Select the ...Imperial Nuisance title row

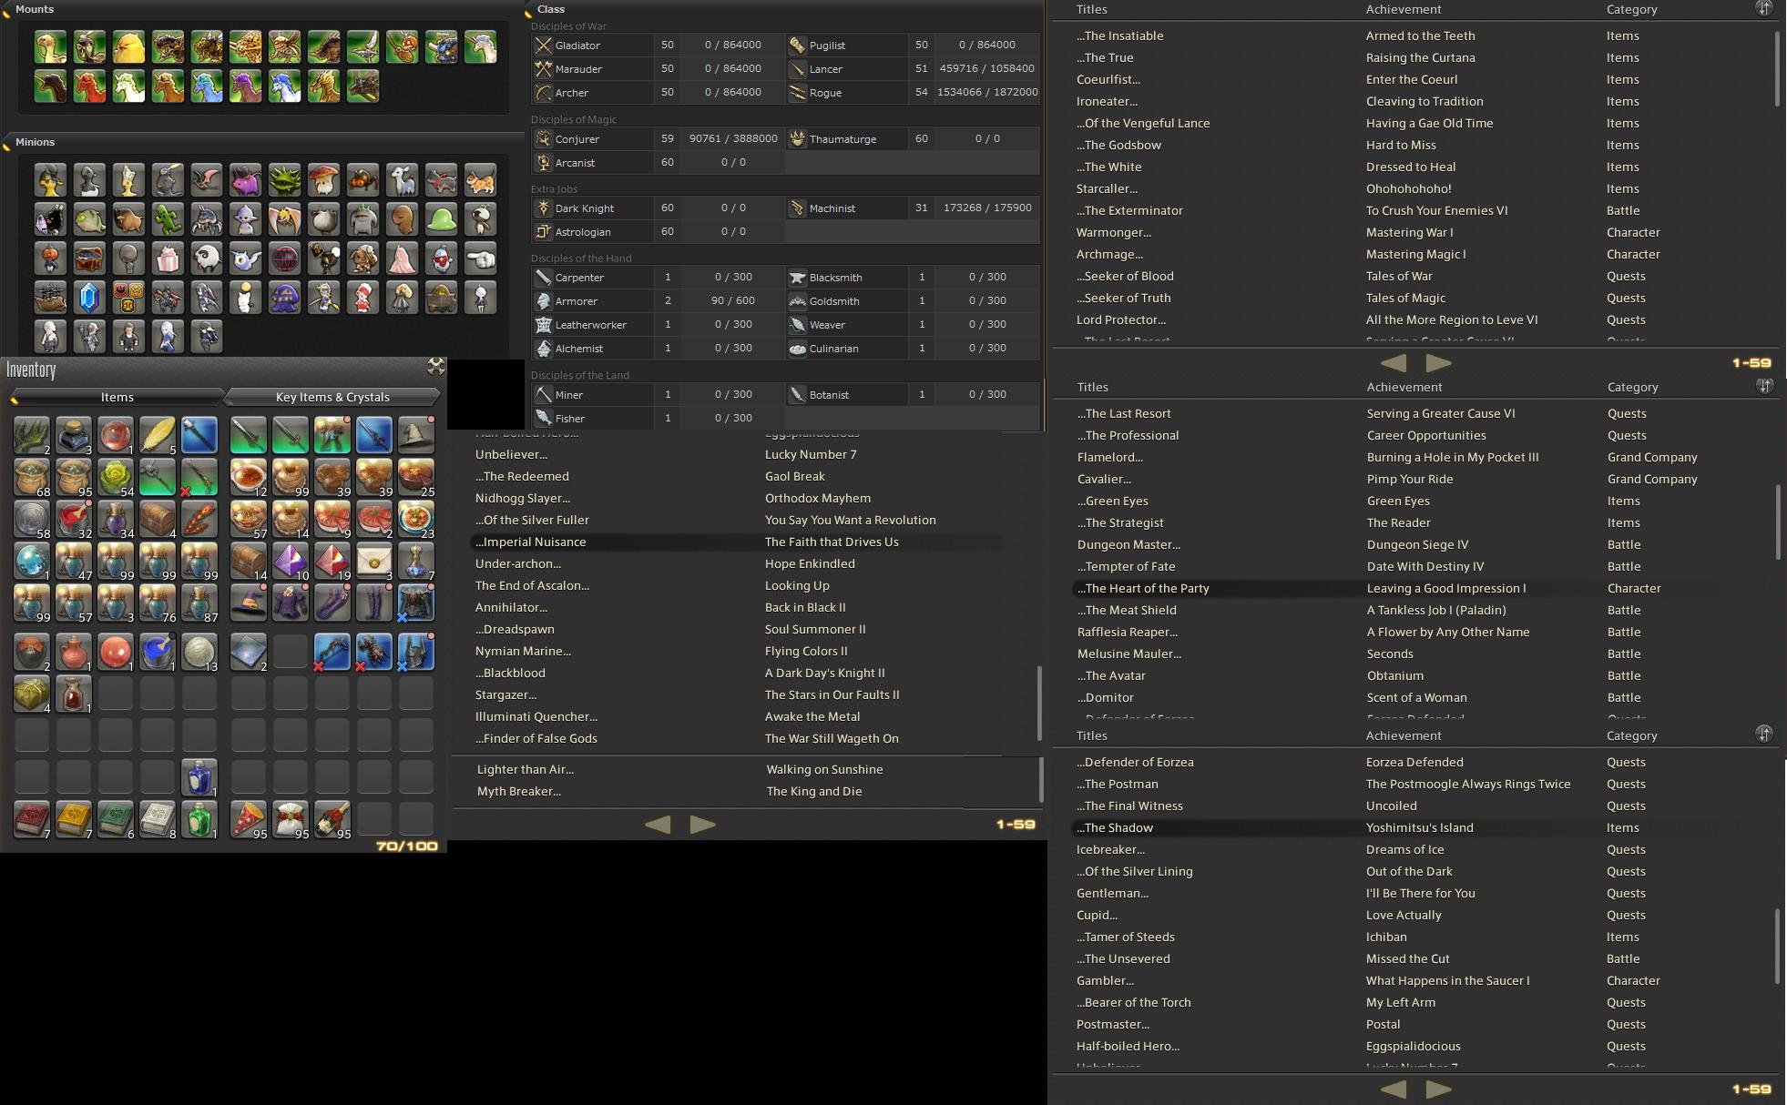pyautogui.click(x=736, y=542)
